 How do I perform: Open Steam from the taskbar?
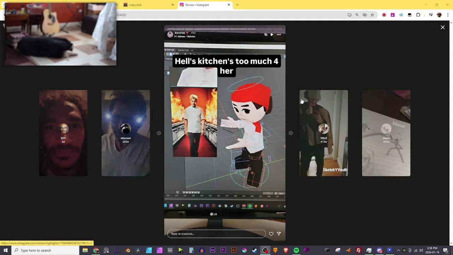click(254, 250)
